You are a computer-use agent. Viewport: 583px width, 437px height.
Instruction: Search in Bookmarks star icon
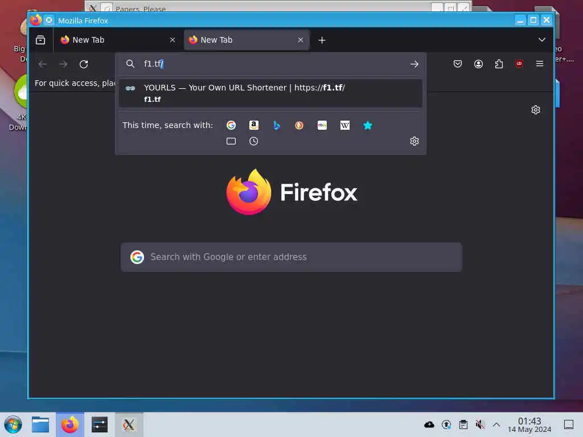click(367, 125)
